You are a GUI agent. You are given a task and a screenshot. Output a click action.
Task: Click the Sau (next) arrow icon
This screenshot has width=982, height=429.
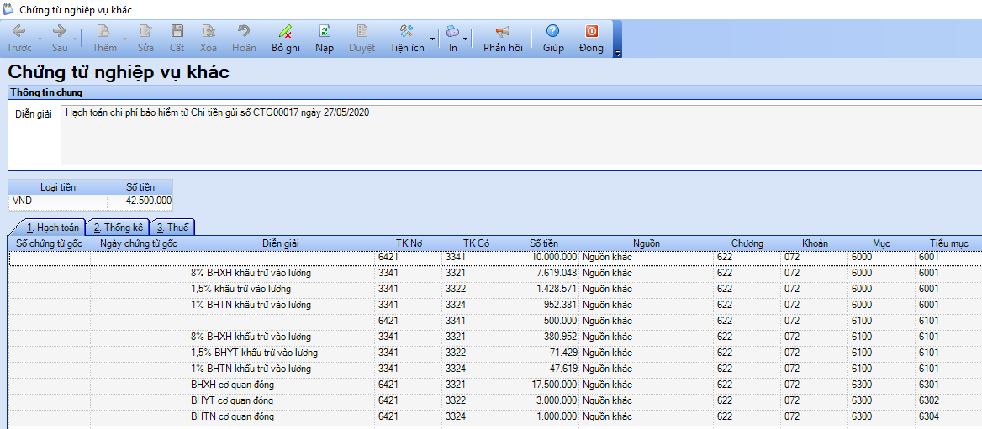pyautogui.click(x=60, y=31)
